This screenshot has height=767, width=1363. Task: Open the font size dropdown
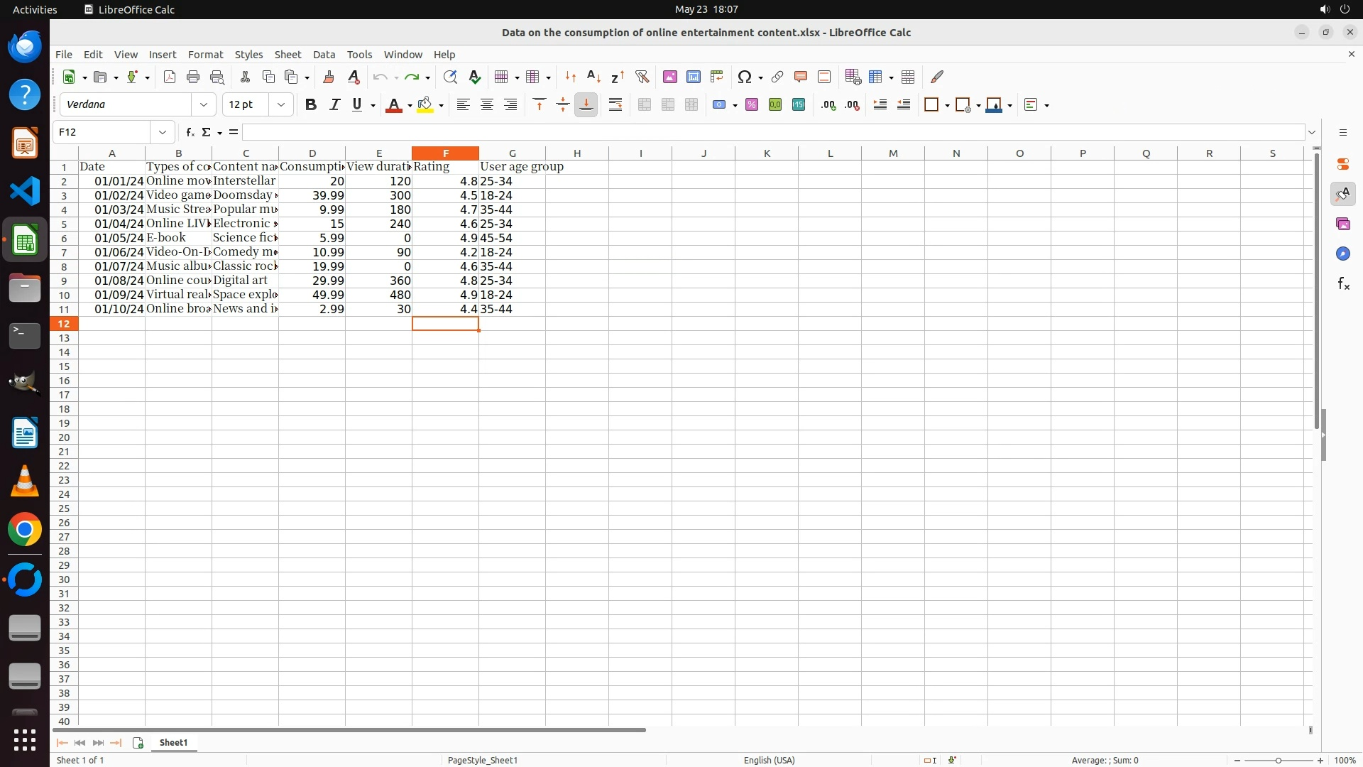[x=281, y=104]
